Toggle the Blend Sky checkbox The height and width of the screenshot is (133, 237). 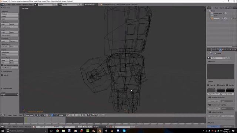(x=218, y=85)
